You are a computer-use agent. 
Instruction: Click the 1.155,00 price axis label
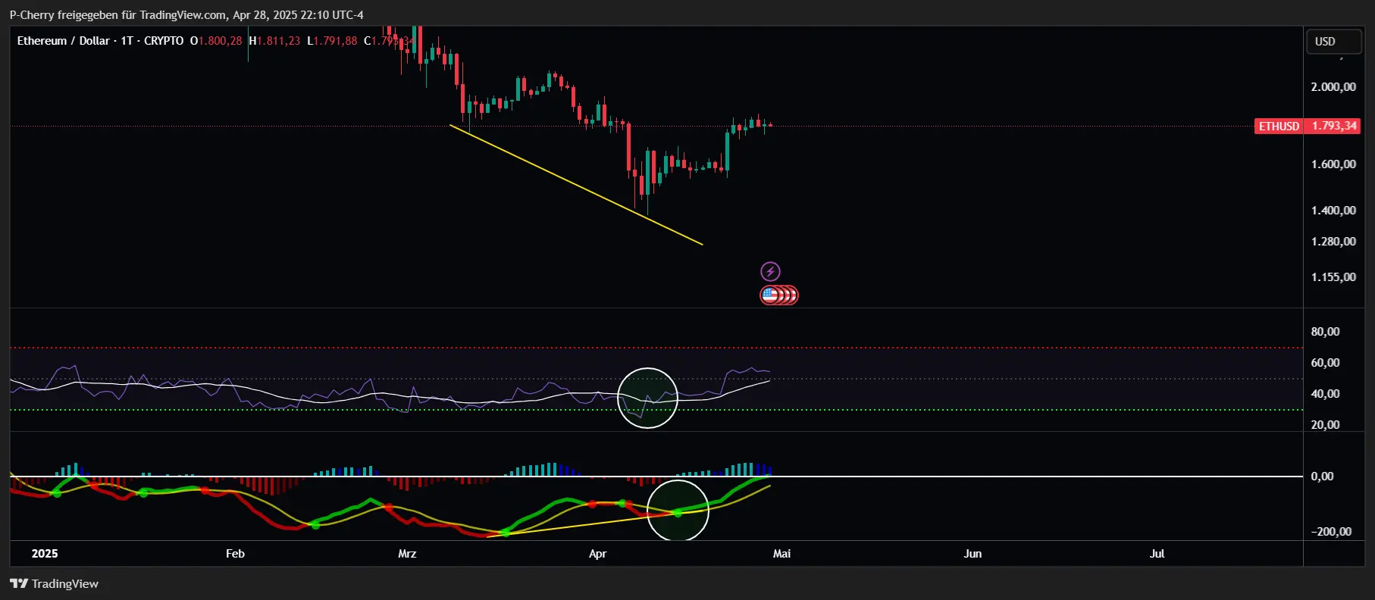click(1333, 277)
